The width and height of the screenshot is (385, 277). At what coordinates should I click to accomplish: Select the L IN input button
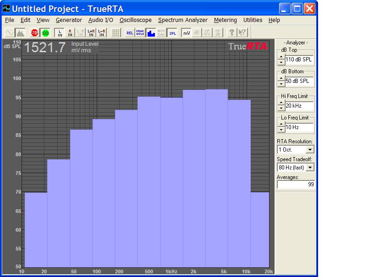pyautogui.click(x=60, y=33)
